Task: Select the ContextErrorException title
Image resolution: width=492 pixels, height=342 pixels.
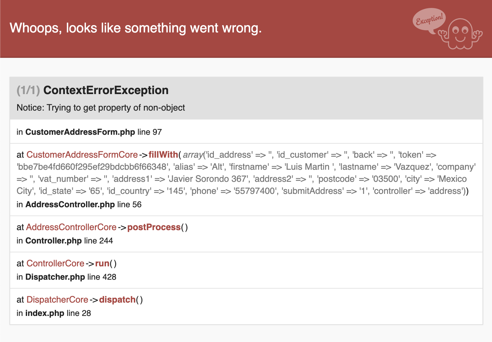Action: click(106, 90)
